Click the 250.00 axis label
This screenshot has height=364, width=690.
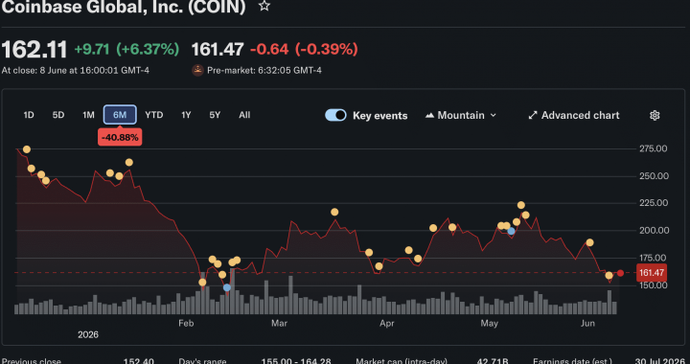[654, 176]
